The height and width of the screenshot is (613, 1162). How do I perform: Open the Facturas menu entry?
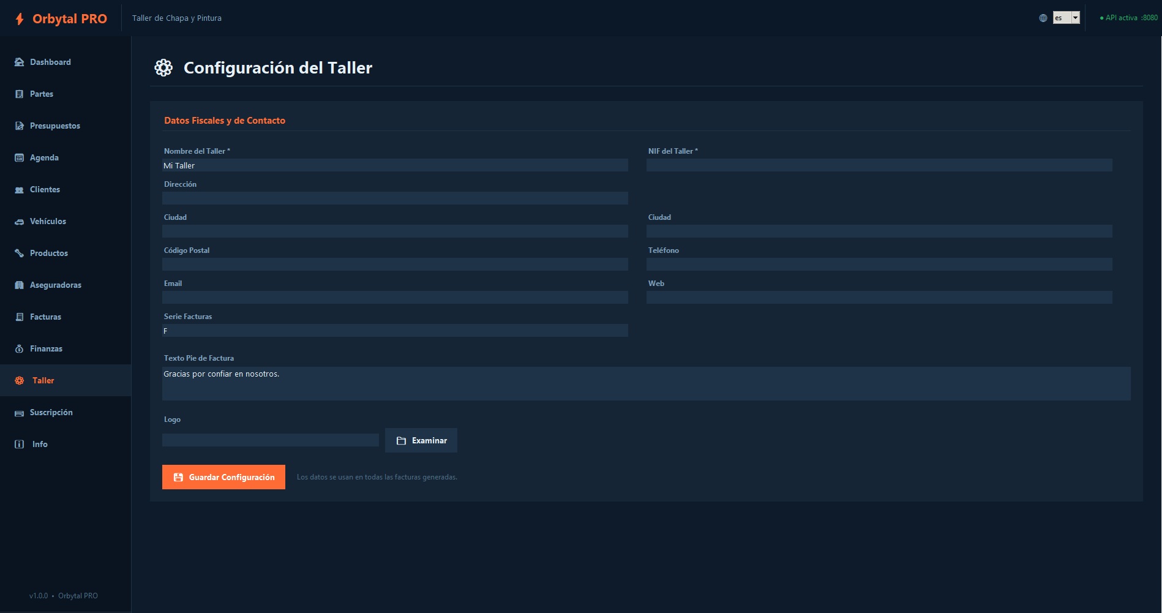point(45,317)
